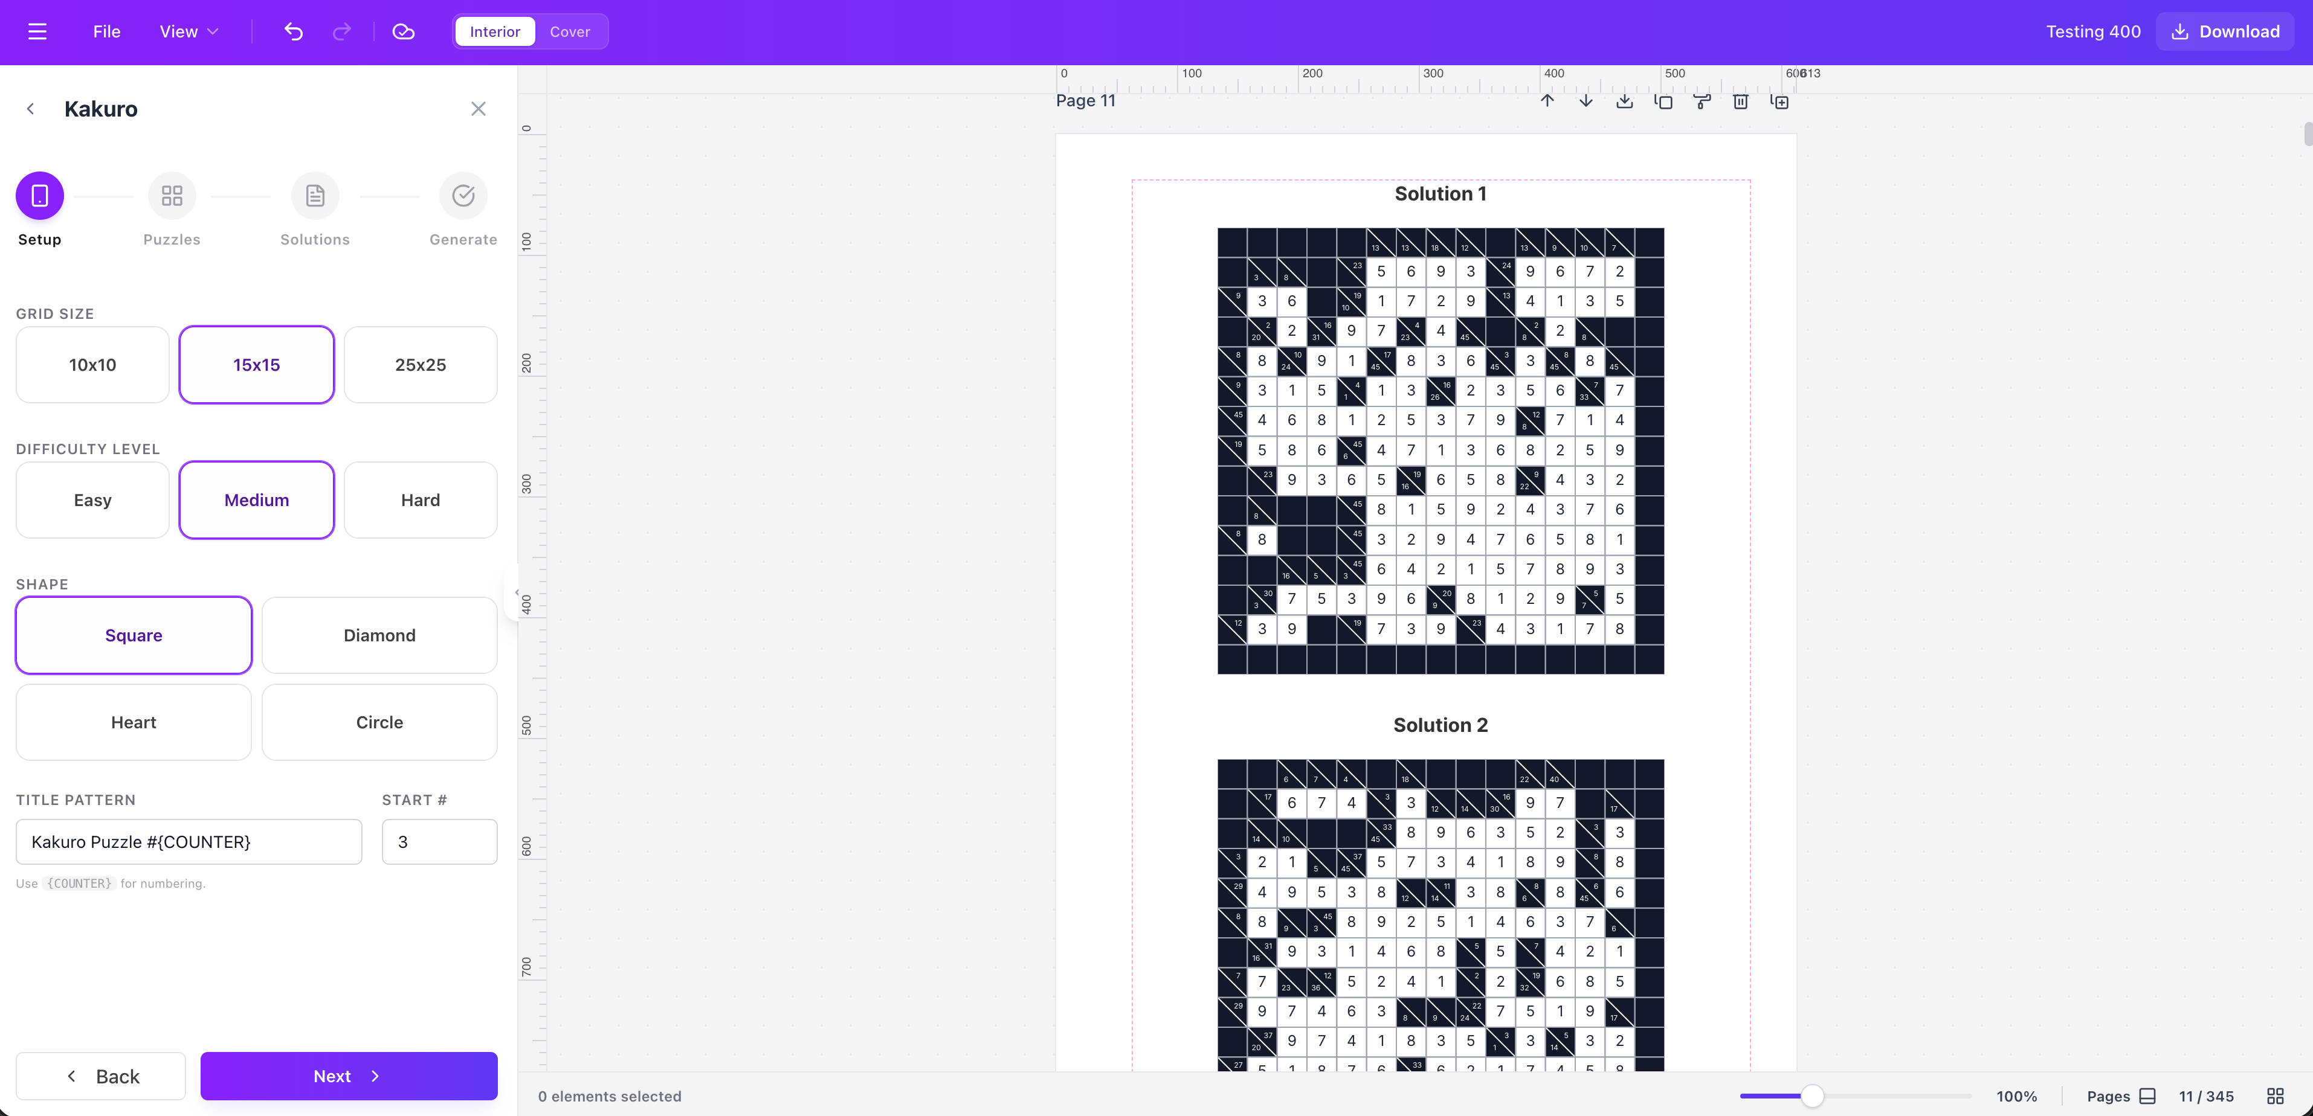Switch difficulty level to Hard
The width and height of the screenshot is (2313, 1116).
click(420, 499)
